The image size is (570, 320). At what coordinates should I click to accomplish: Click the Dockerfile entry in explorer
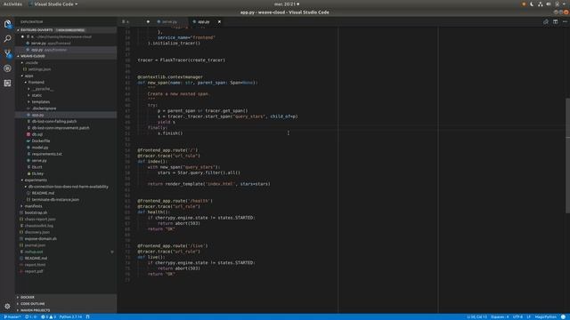coord(65,140)
